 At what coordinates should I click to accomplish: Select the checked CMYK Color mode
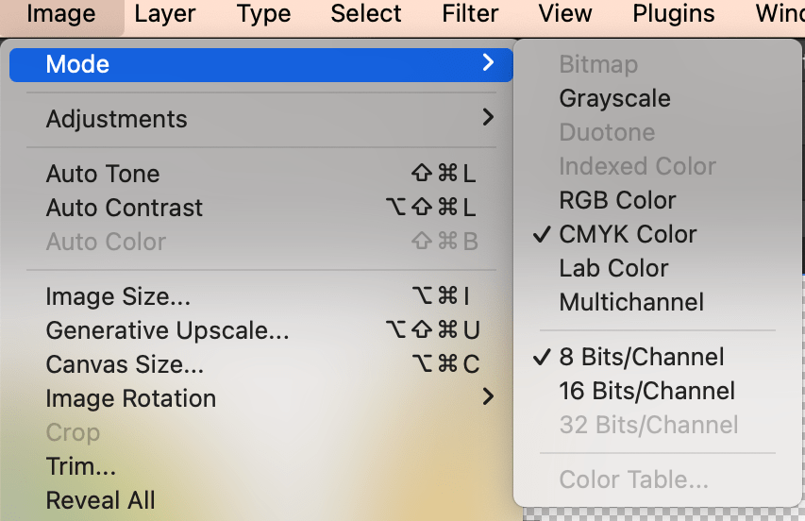point(628,234)
